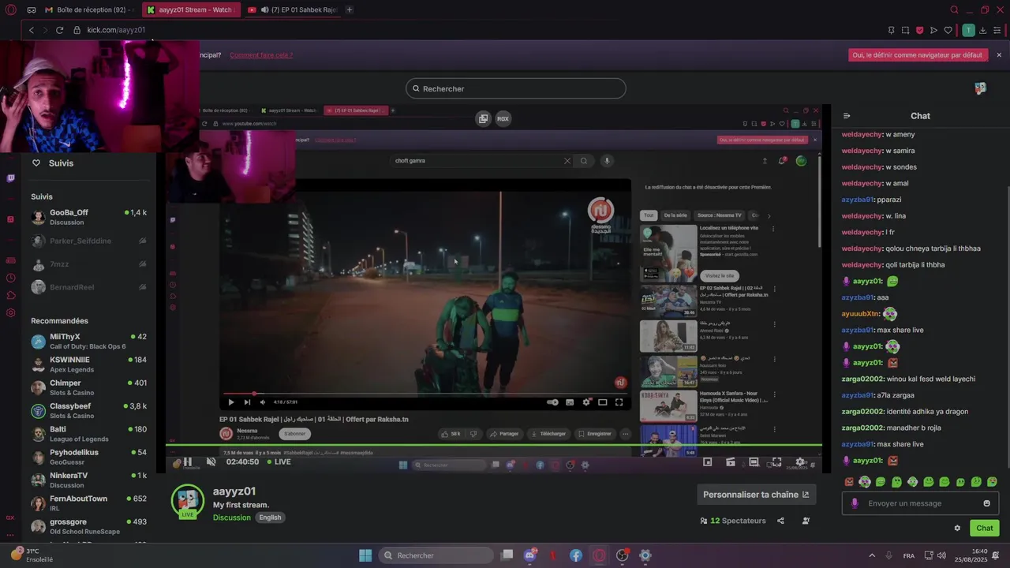Send message with green Chat button
The image size is (1010, 568).
985,529
